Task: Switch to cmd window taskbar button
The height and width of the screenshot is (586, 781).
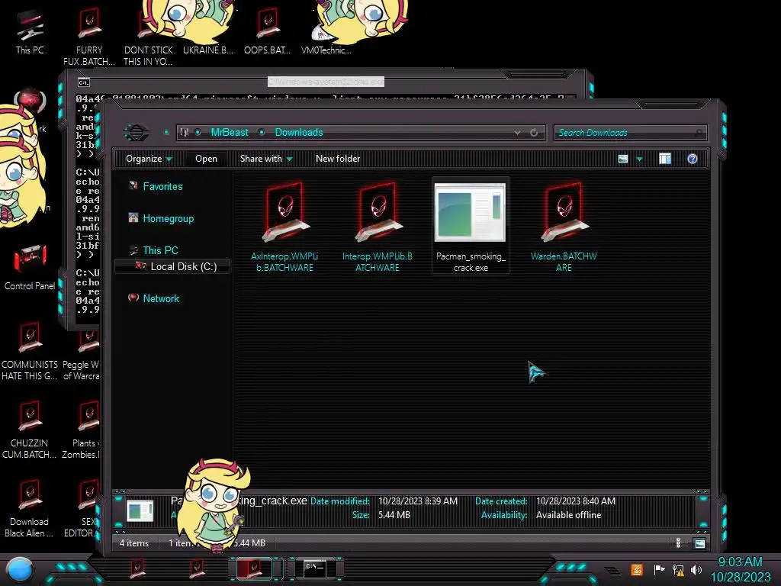Action: (x=315, y=569)
